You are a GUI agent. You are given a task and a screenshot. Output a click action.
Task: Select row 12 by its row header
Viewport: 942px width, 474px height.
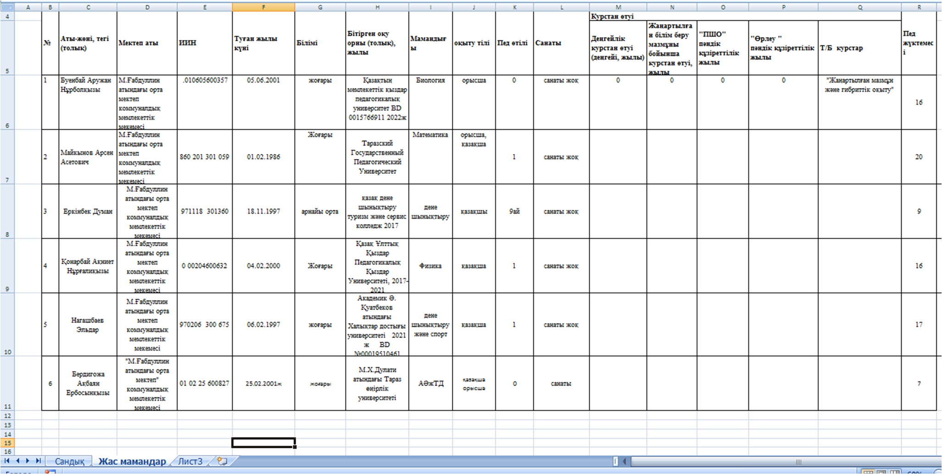click(7, 415)
